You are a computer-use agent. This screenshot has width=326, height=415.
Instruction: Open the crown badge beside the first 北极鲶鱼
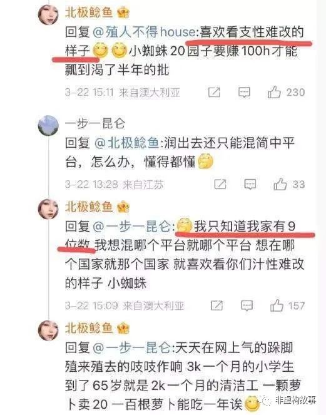click(x=123, y=13)
